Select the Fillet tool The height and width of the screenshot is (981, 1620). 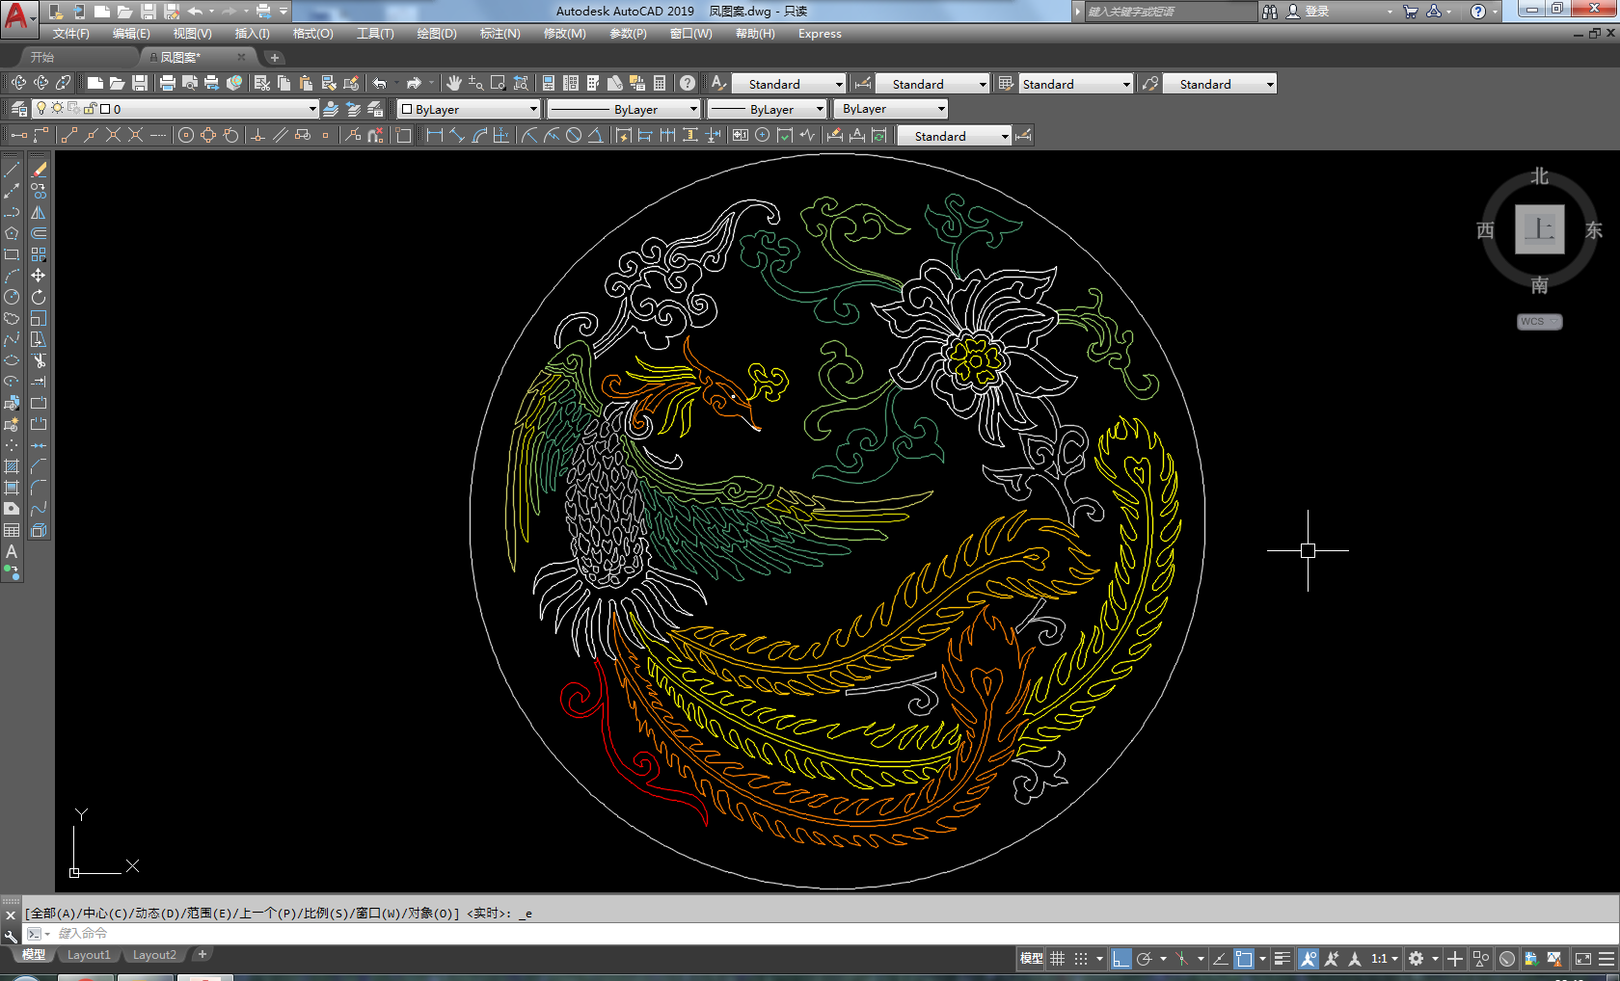tap(39, 488)
